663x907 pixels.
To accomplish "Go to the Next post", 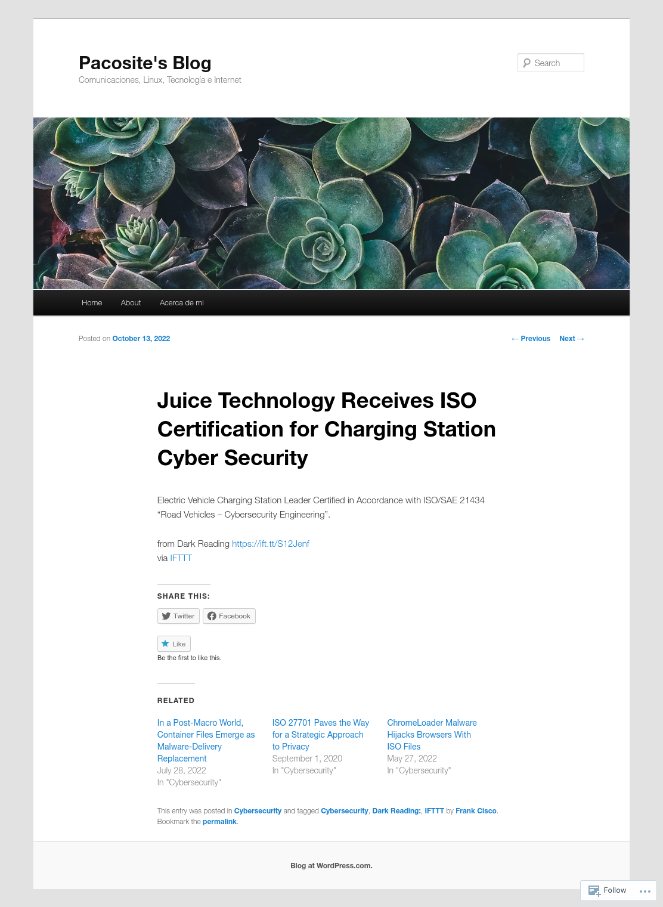I will coord(572,339).
